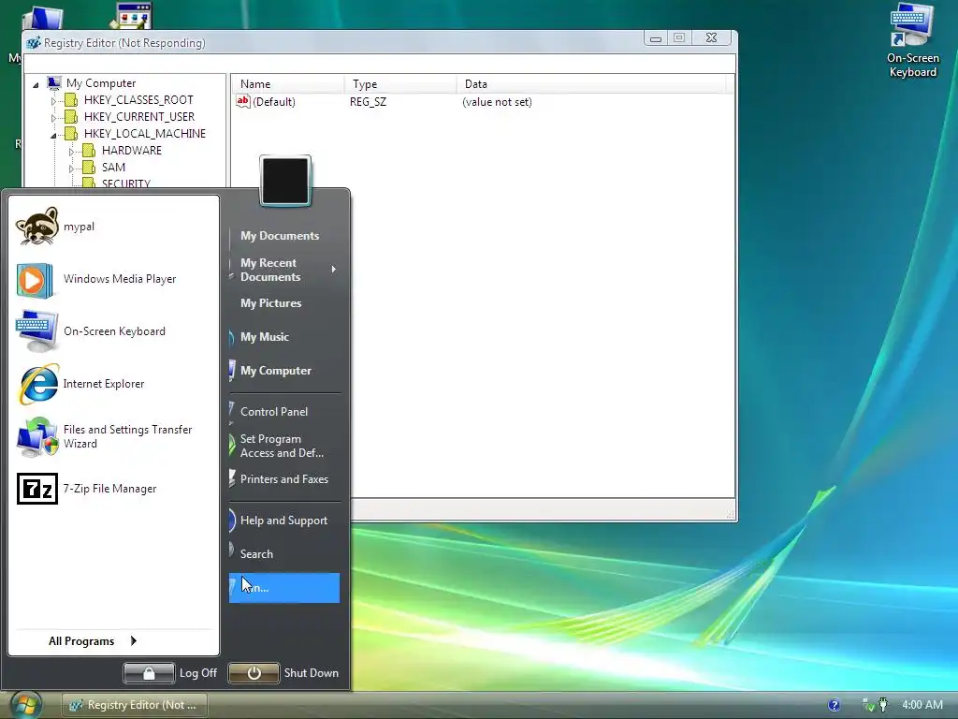Open My Music folder
The height and width of the screenshot is (719, 958).
(x=284, y=337)
